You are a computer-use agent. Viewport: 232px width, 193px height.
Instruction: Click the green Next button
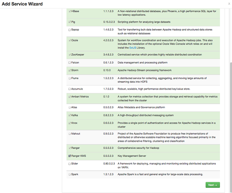point(213,185)
